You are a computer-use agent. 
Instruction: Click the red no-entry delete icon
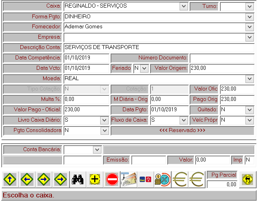[x=112, y=179]
